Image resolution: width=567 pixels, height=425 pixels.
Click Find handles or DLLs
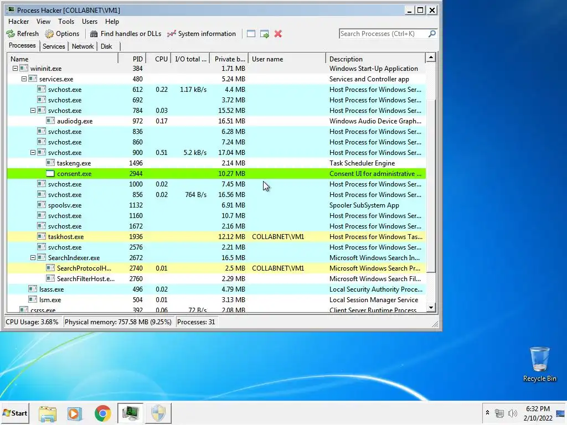point(126,34)
